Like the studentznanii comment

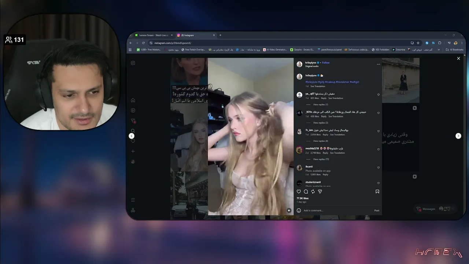[378, 183]
